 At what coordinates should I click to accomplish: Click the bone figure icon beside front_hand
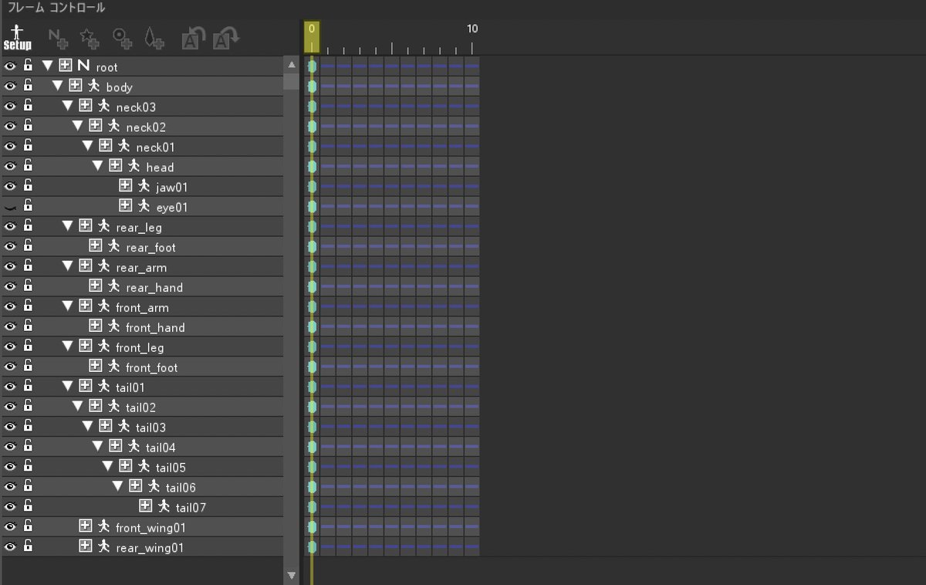click(114, 327)
